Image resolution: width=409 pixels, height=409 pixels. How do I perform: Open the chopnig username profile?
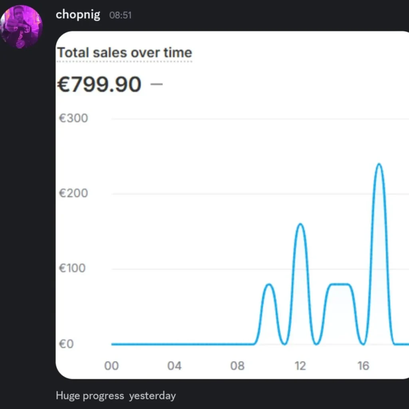pos(78,15)
